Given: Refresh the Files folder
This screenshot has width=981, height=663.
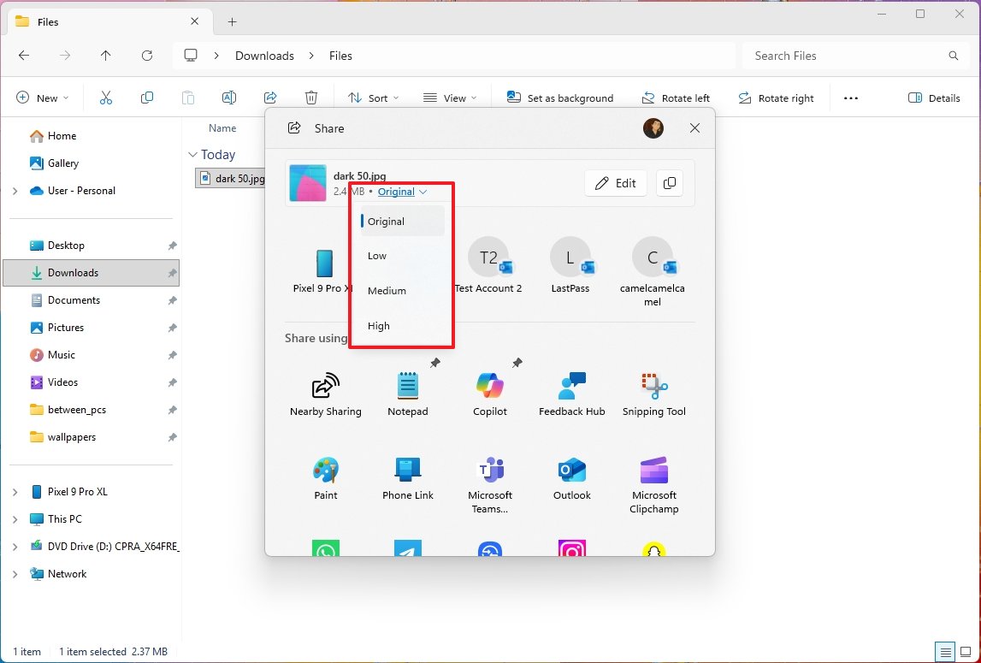Looking at the screenshot, I should pos(147,56).
